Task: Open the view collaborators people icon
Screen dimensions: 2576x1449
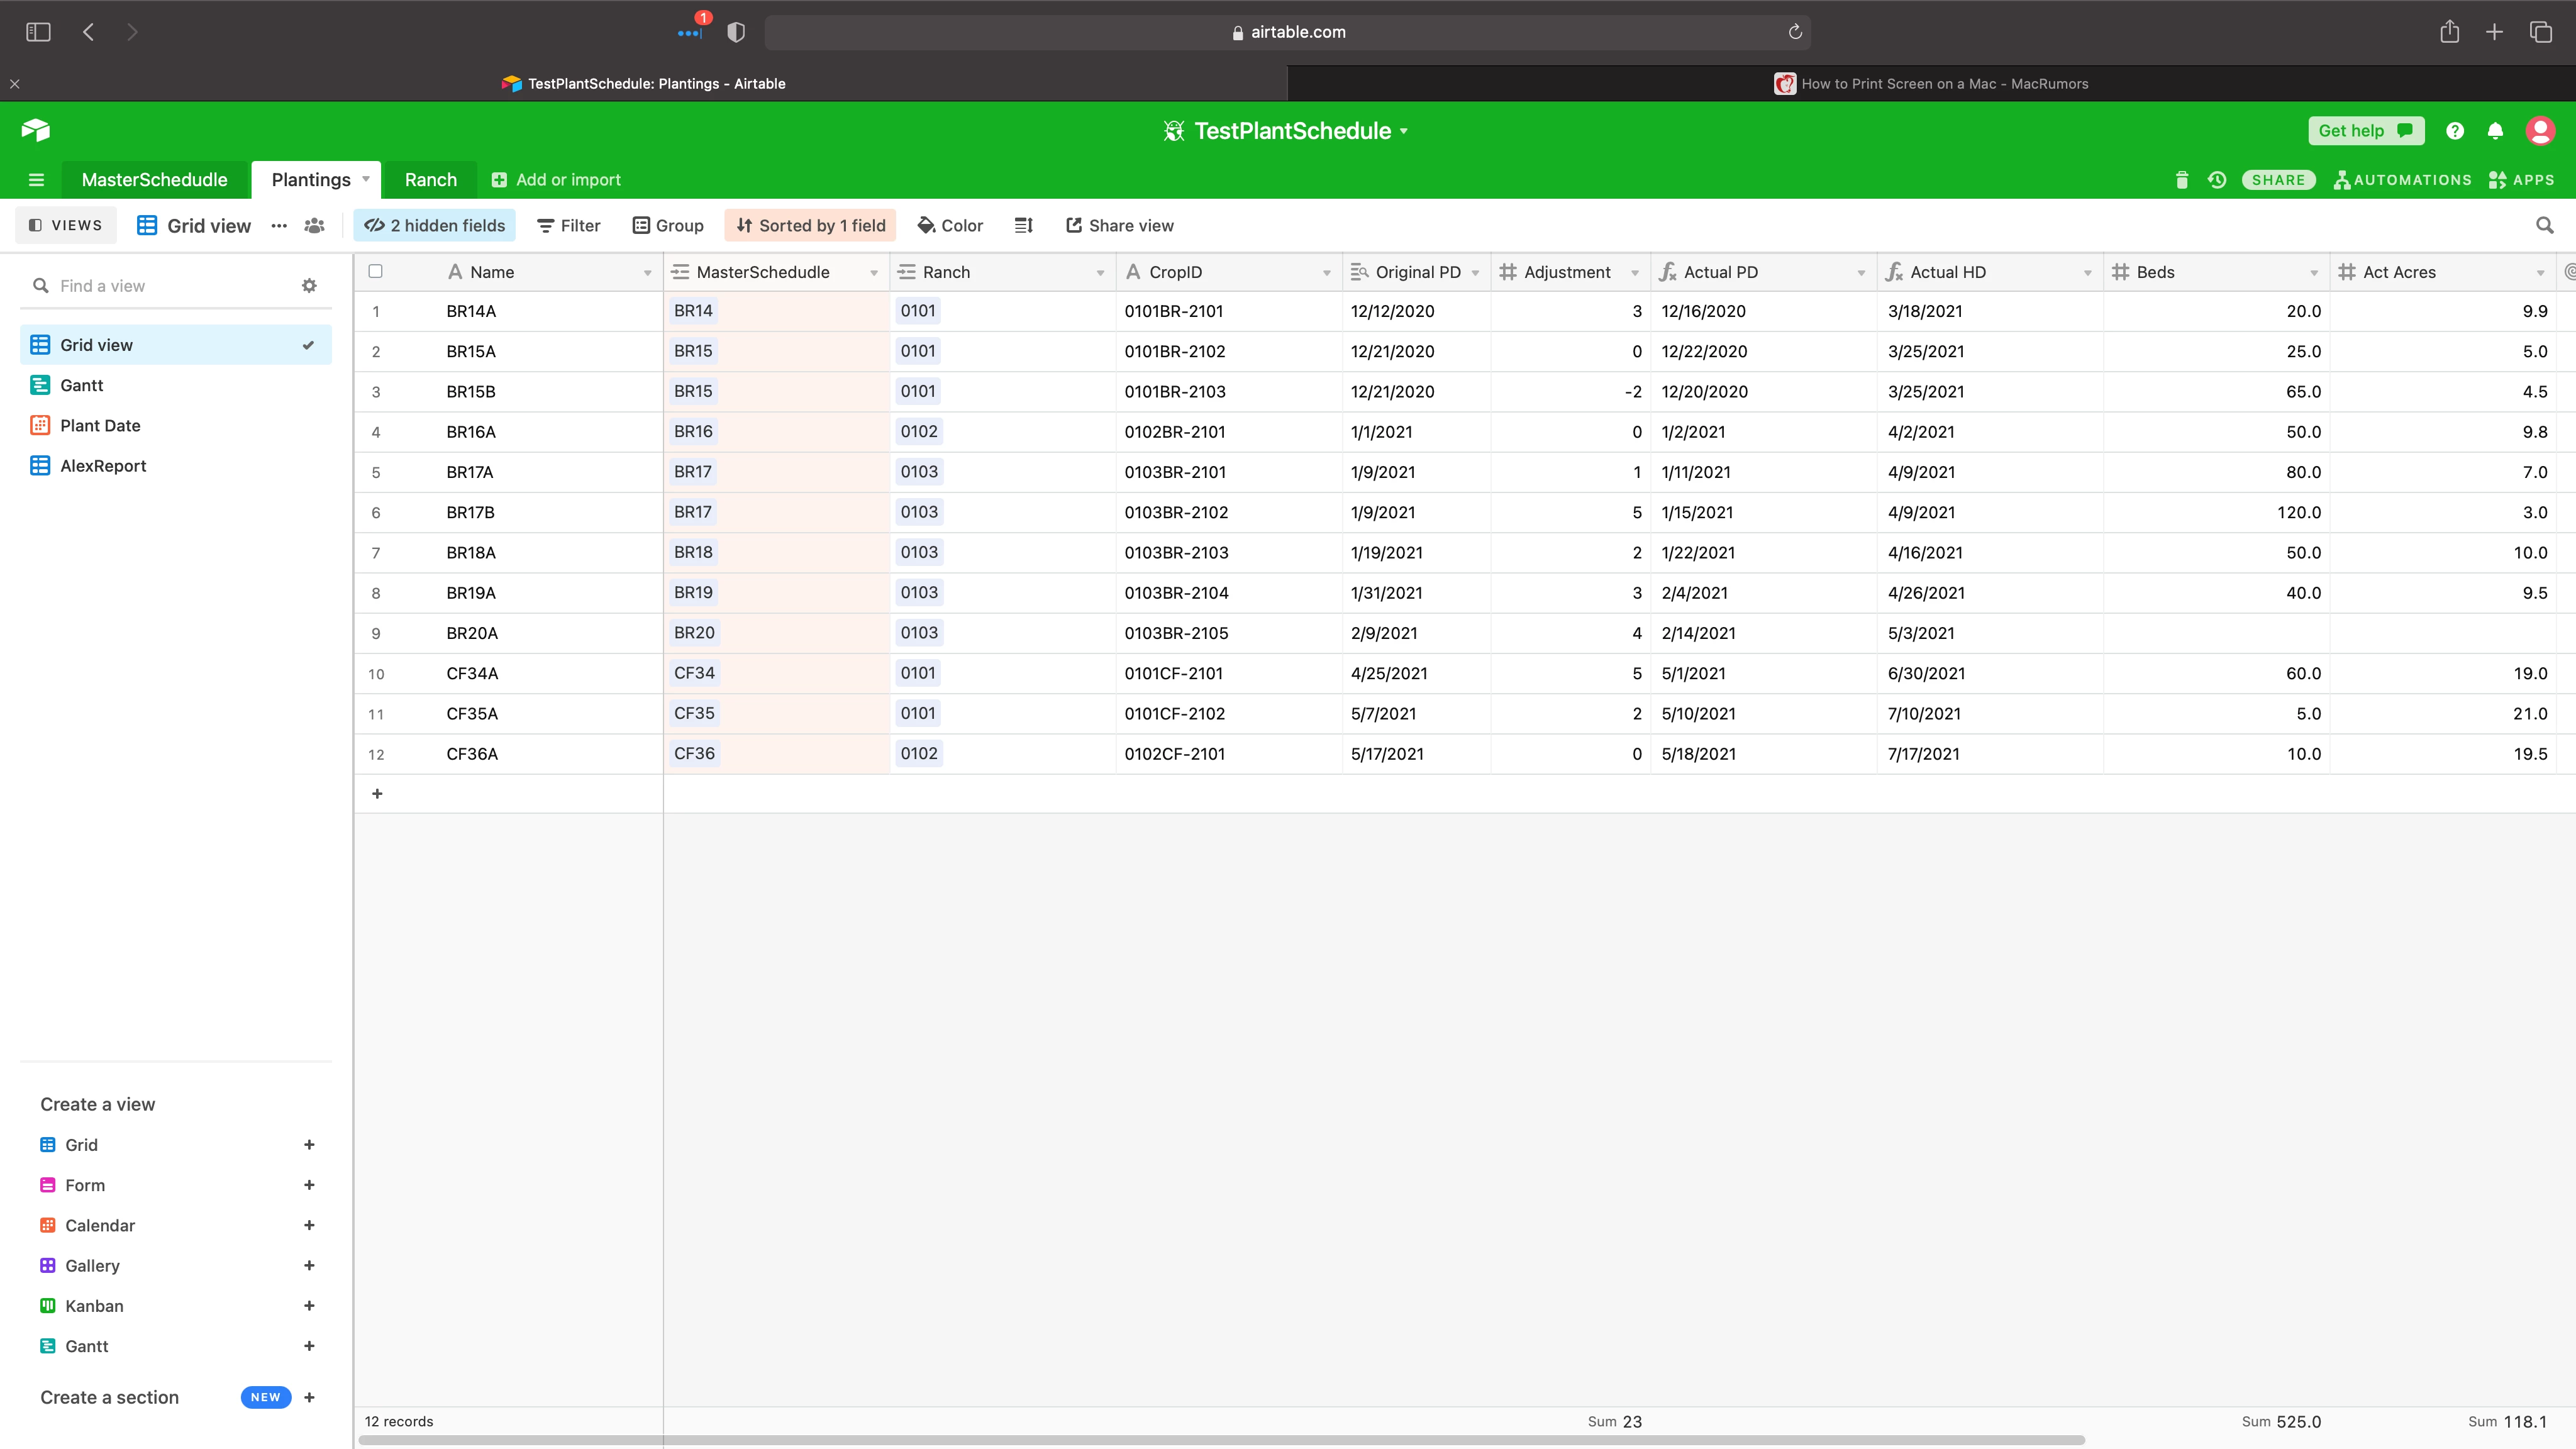Action: [315, 226]
